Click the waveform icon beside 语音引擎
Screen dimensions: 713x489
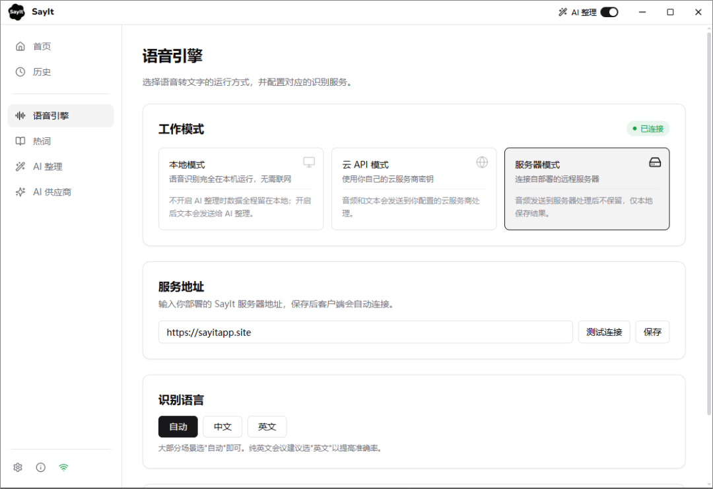(x=20, y=115)
